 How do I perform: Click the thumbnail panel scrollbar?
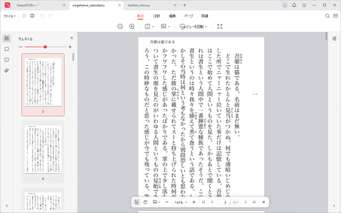tap(73, 57)
